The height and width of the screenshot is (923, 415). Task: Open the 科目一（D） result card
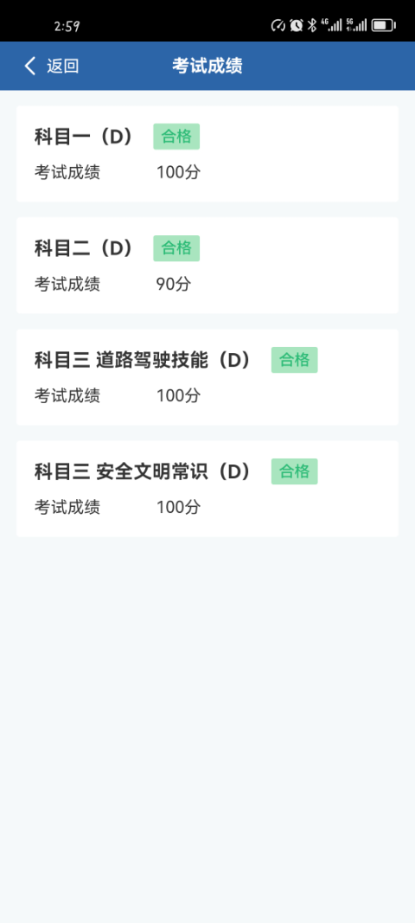(207, 154)
